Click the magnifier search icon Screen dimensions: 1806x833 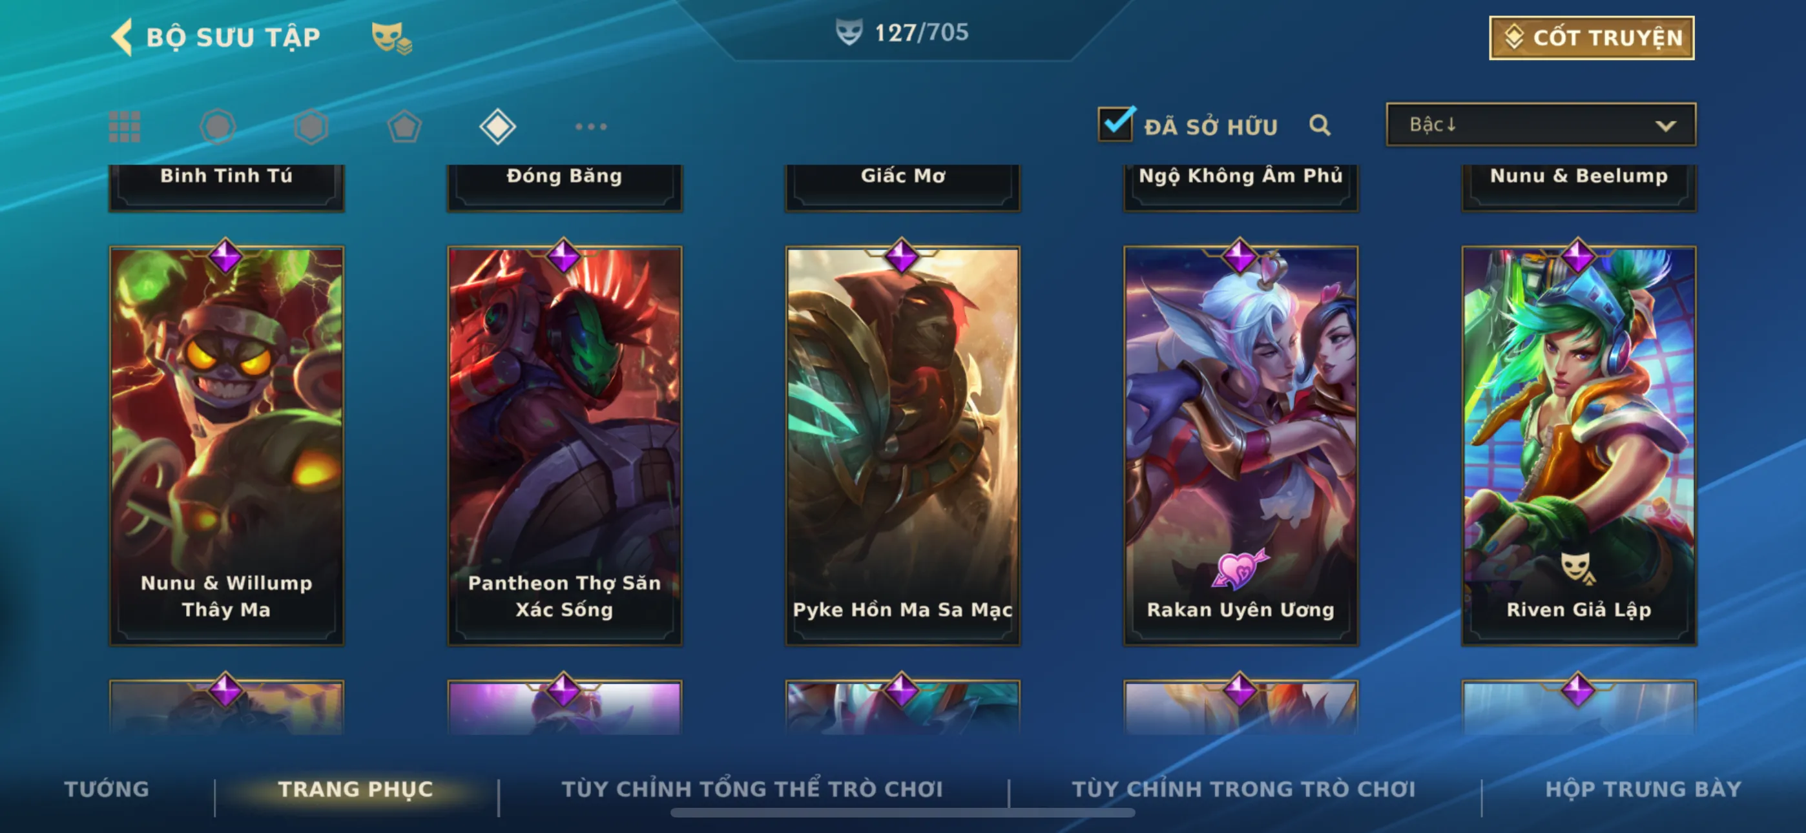pyautogui.click(x=1320, y=125)
